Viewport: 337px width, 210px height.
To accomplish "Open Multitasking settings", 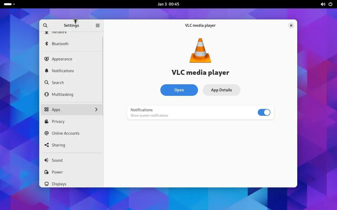I will (x=71, y=94).
